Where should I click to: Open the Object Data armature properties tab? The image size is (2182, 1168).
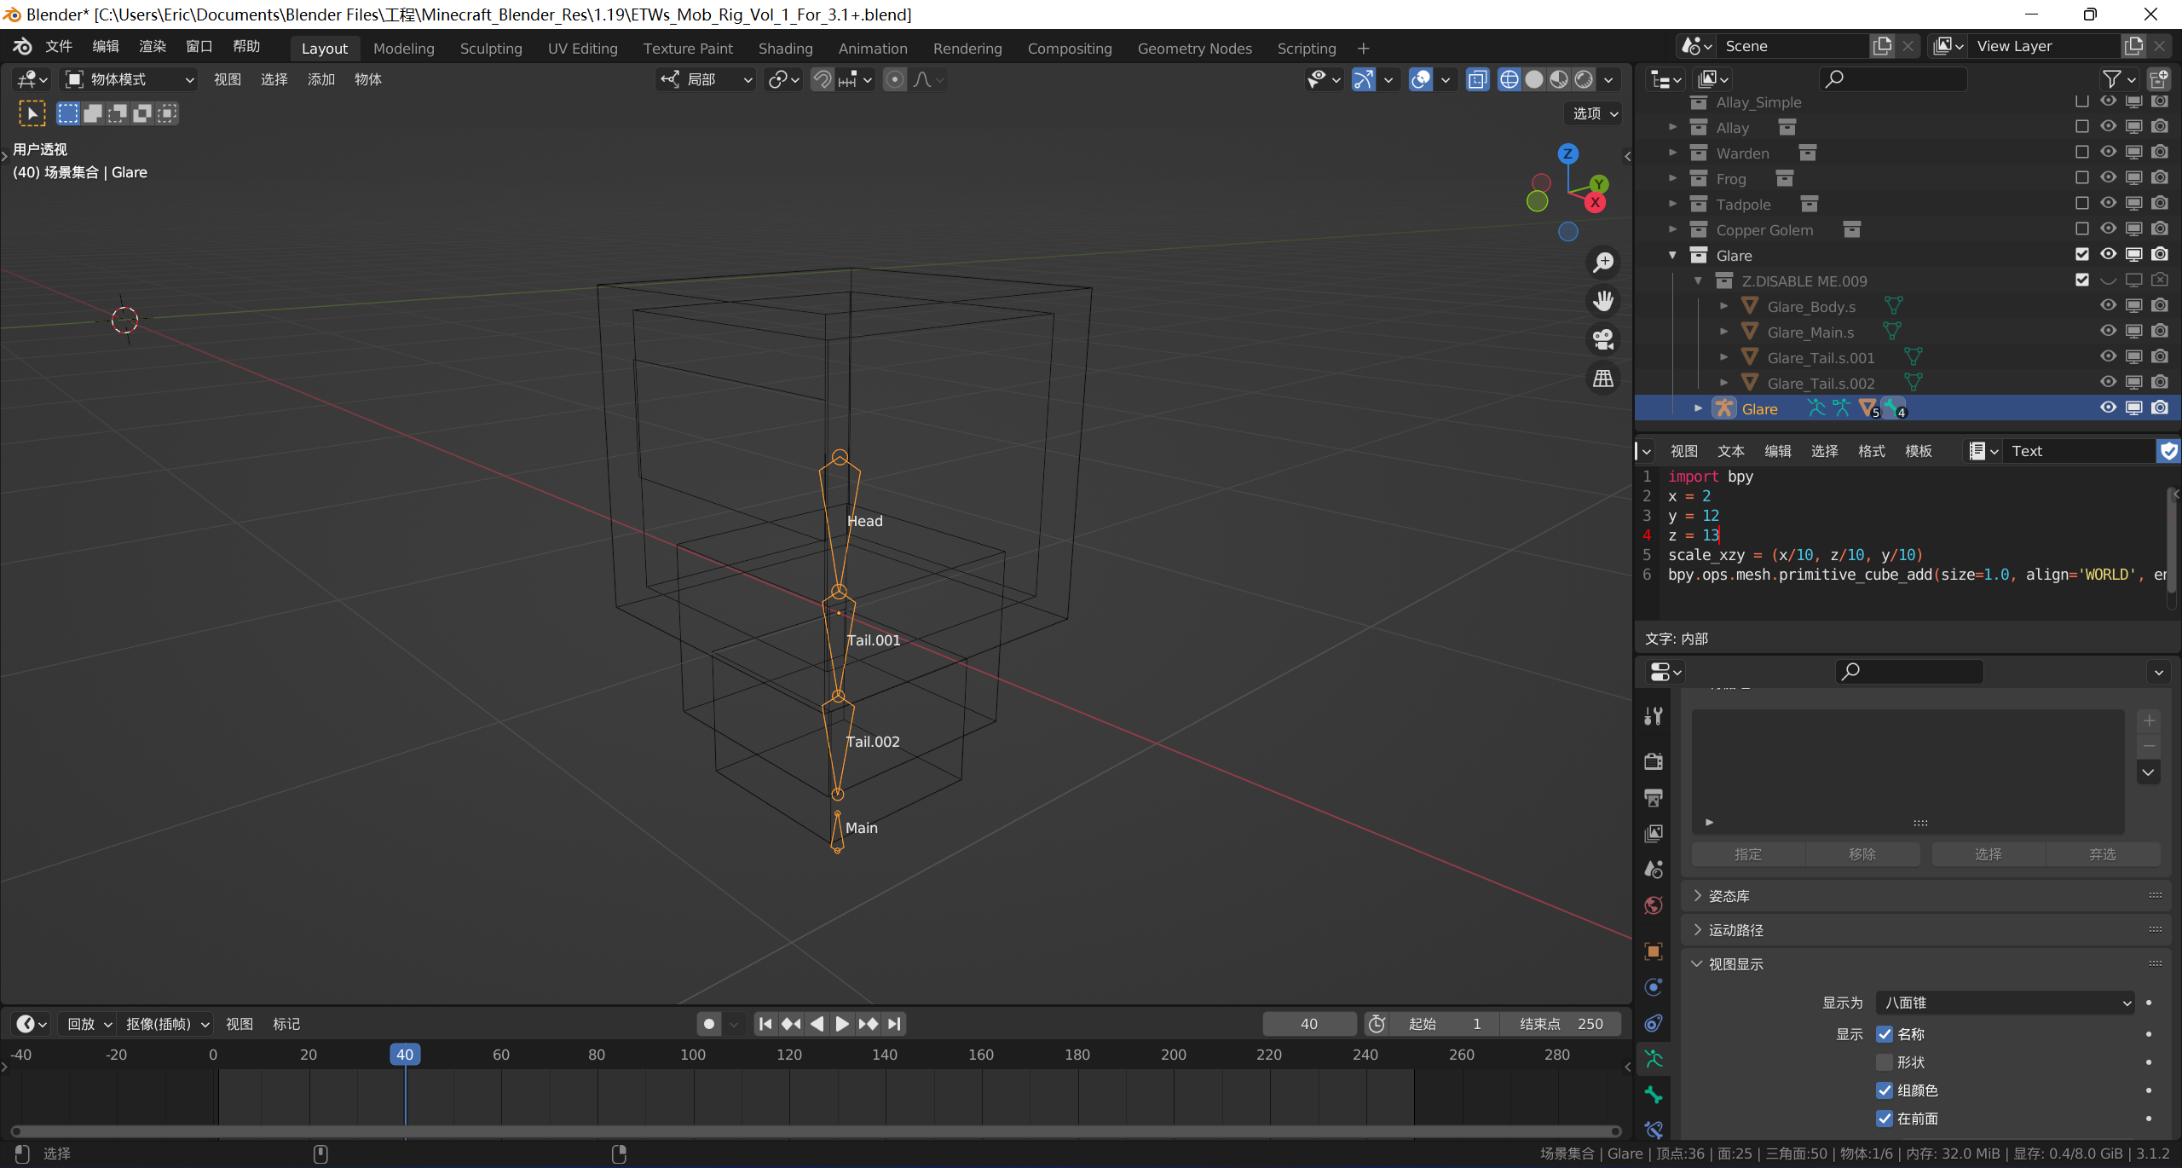(x=1654, y=1059)
